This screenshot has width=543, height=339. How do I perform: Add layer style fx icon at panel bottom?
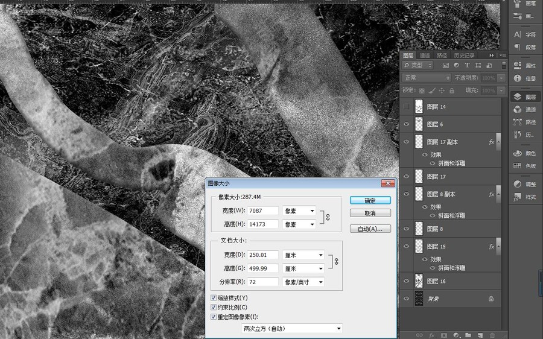click(432, 335)
